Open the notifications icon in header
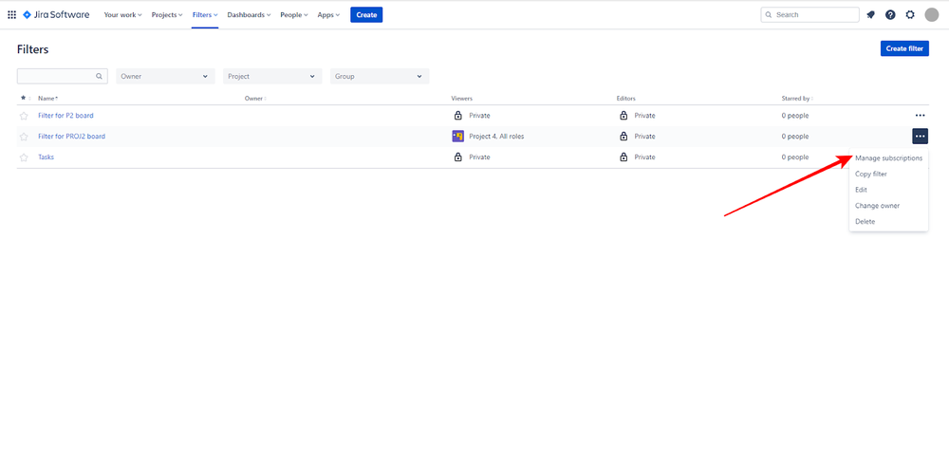The height and width of the screenshot is (461, 949). [x=870, y=14]
